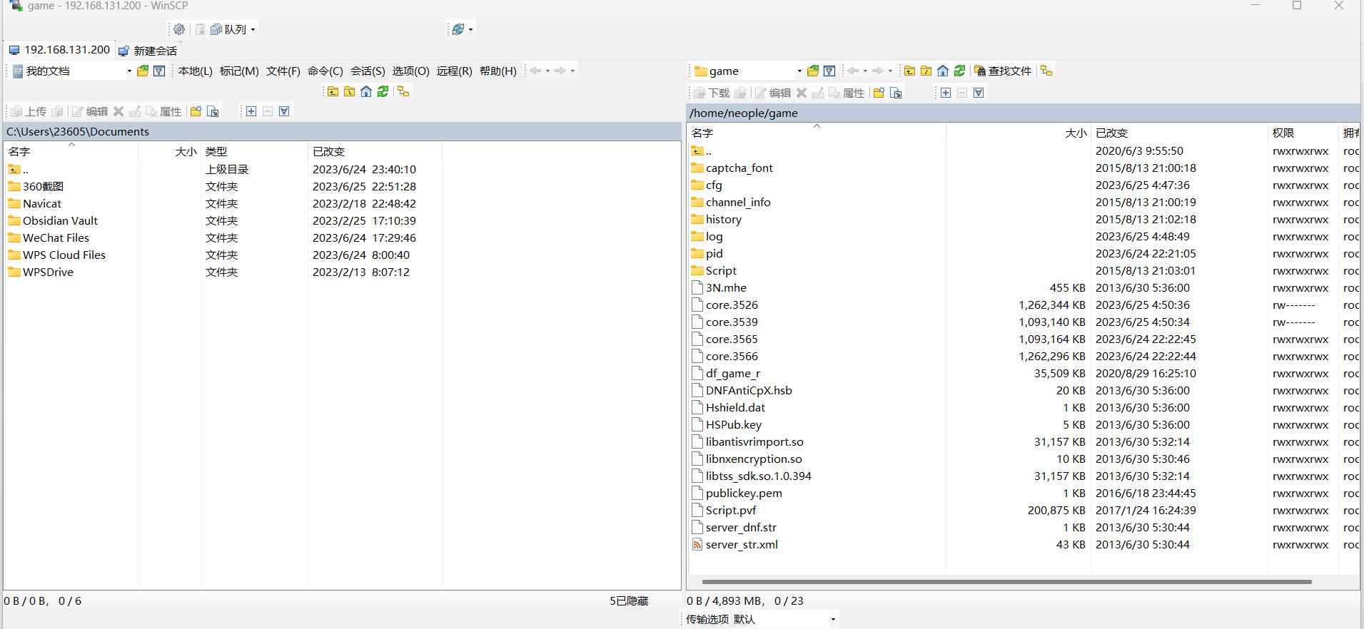Click the 查找文件 find files button
The width and height of the screenshot is (1364, 629).
[1003, 71]
